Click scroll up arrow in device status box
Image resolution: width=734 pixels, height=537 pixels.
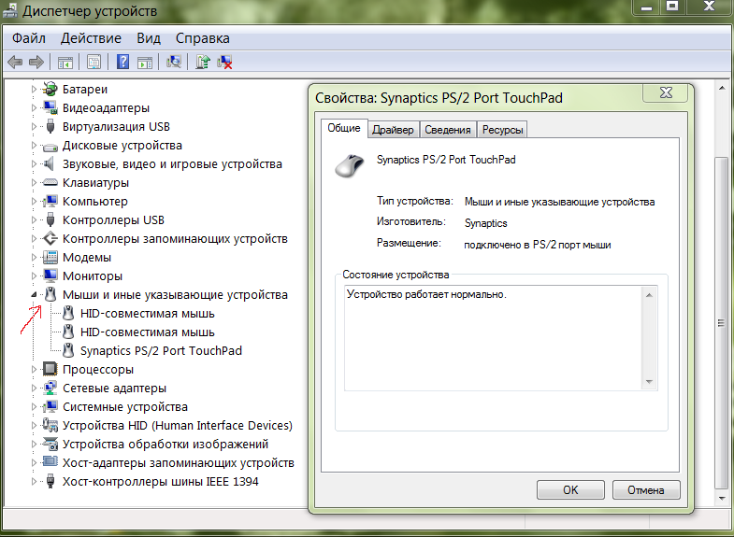click(x=649, y=295)
